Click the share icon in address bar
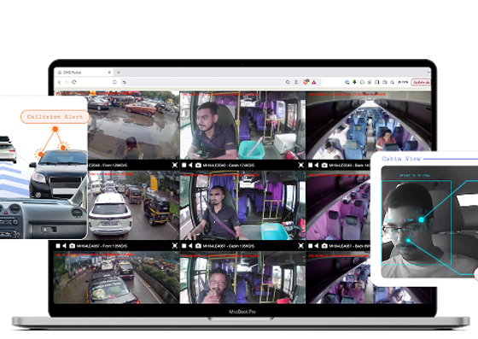Viewport: 478px width, 339px height. tap(296, 82)
